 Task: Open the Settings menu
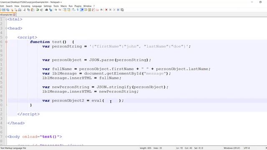coord(48,6)
